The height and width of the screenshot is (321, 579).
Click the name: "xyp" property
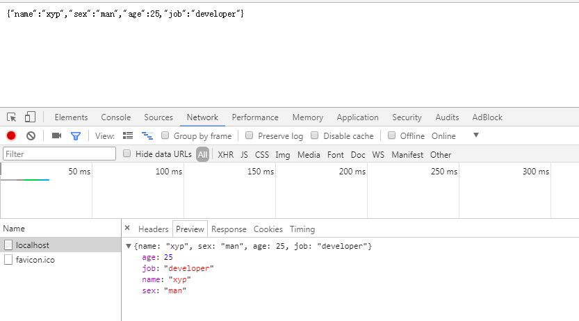pyautogui.click(x=166, y=279)
